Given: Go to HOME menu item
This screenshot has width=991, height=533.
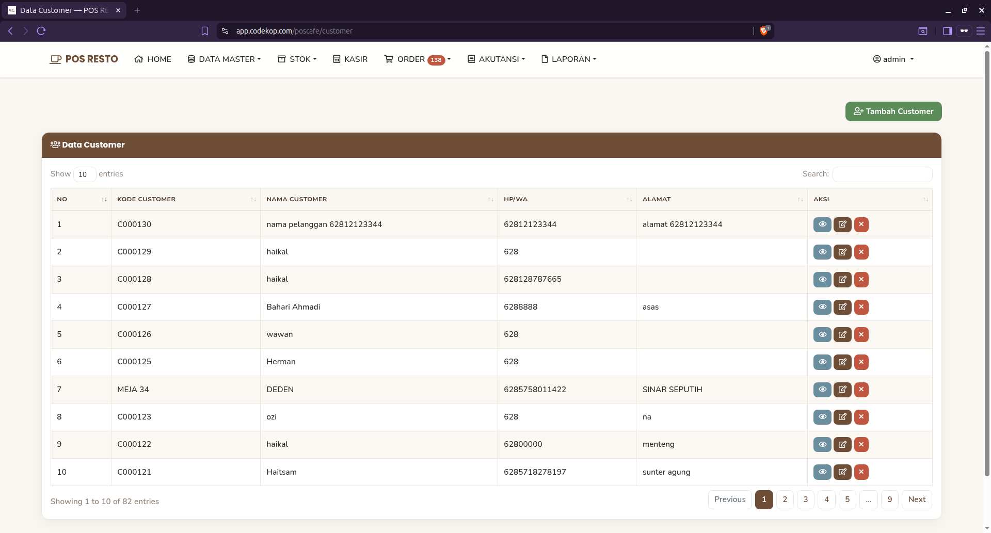Looking at the screenshot, I should (x=153, y=59).
